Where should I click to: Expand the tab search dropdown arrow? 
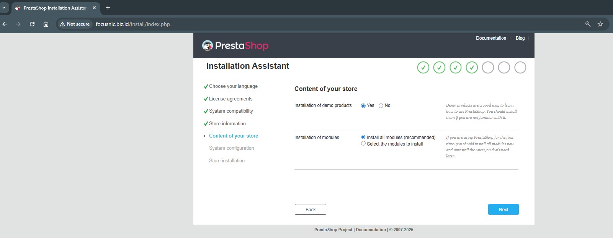pos(4,8)
